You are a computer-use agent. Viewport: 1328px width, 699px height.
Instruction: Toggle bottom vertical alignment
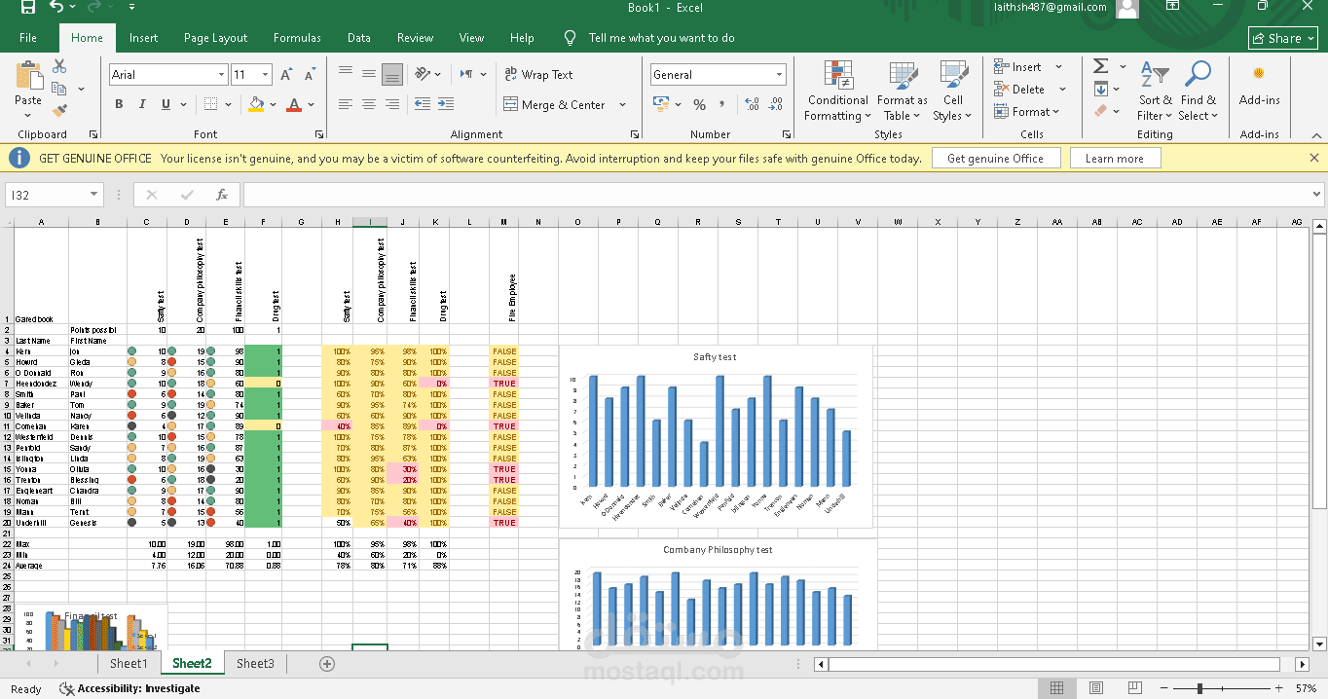pos(392,74)
